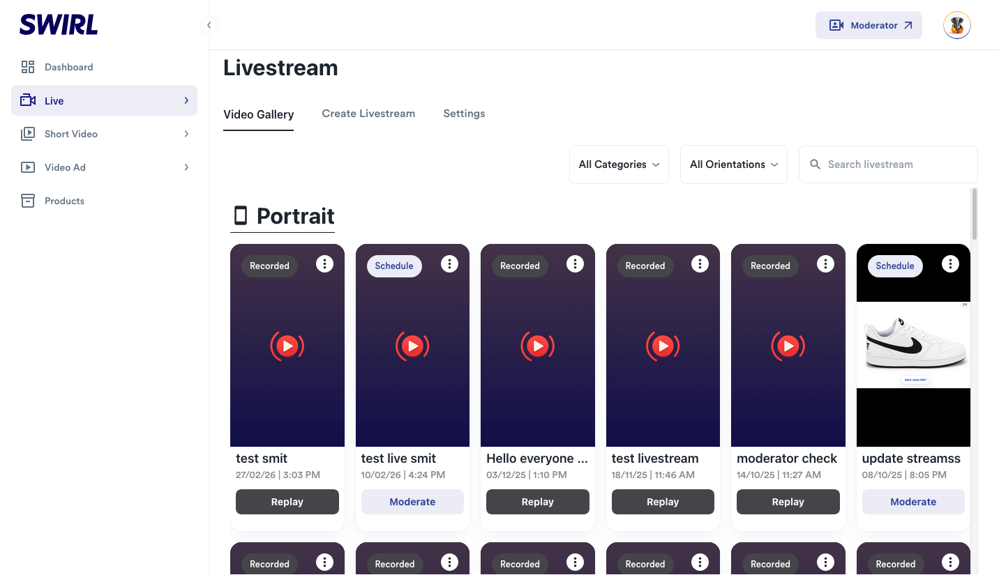
Task: Click the date '08/10/25 | 8:05 PM'
Action: point(905,475)
